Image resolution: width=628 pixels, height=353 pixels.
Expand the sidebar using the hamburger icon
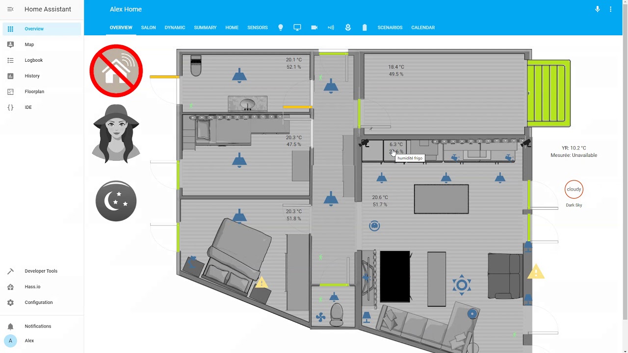pos(10,9)
